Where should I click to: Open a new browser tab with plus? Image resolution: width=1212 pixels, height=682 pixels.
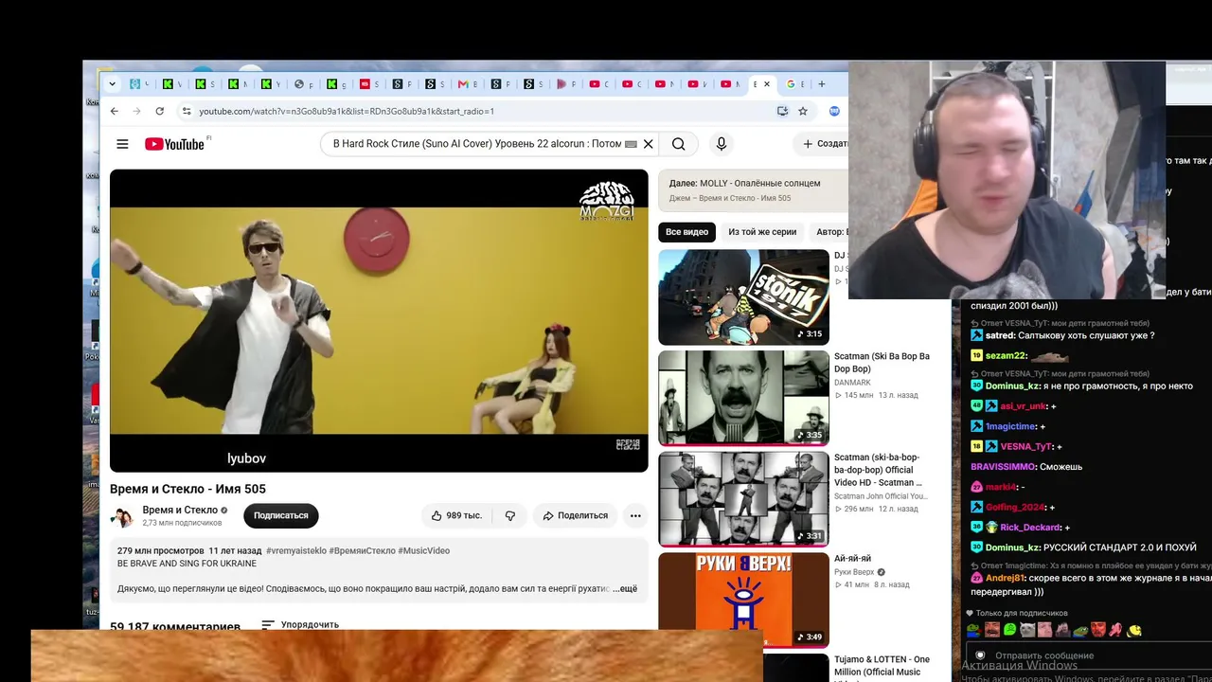point(821,84)
